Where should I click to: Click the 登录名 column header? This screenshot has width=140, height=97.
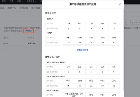click(x=6, y=38)
